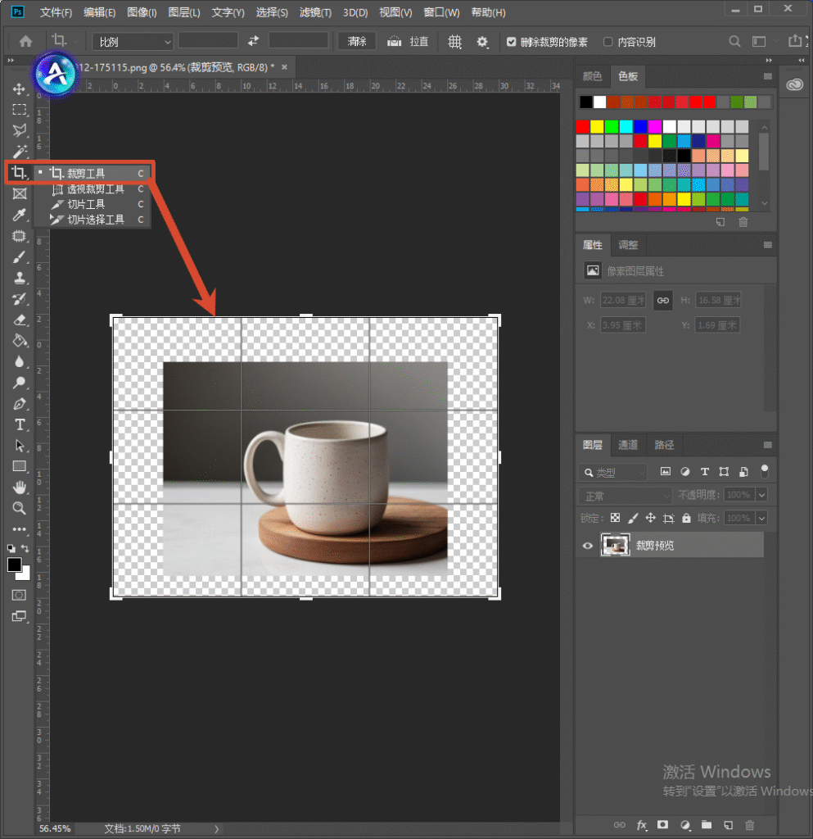The image size is (813, 839).
Task: Pick the Zoom tool in the toolbar
Action: point(20,508)
